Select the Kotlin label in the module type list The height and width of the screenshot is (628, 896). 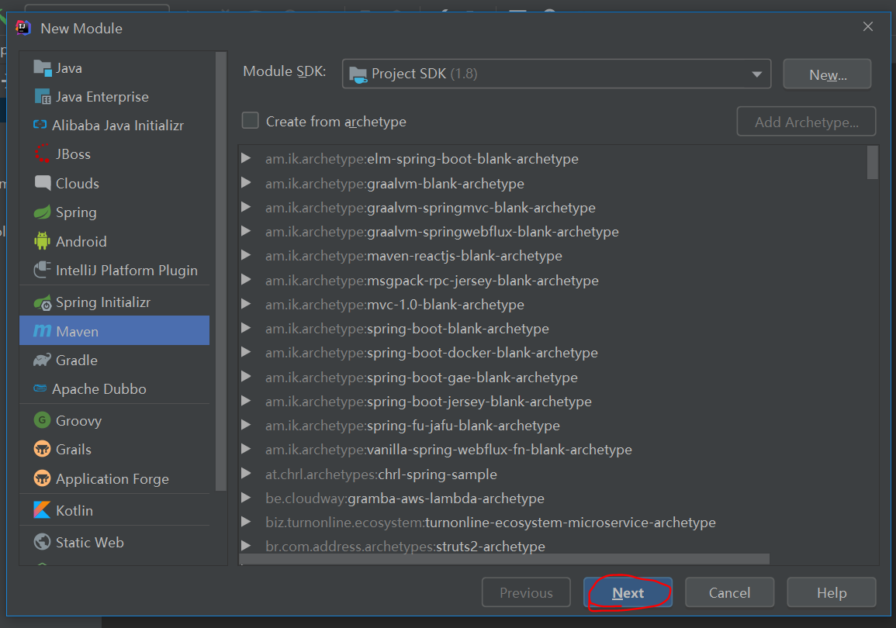point(74,510)
